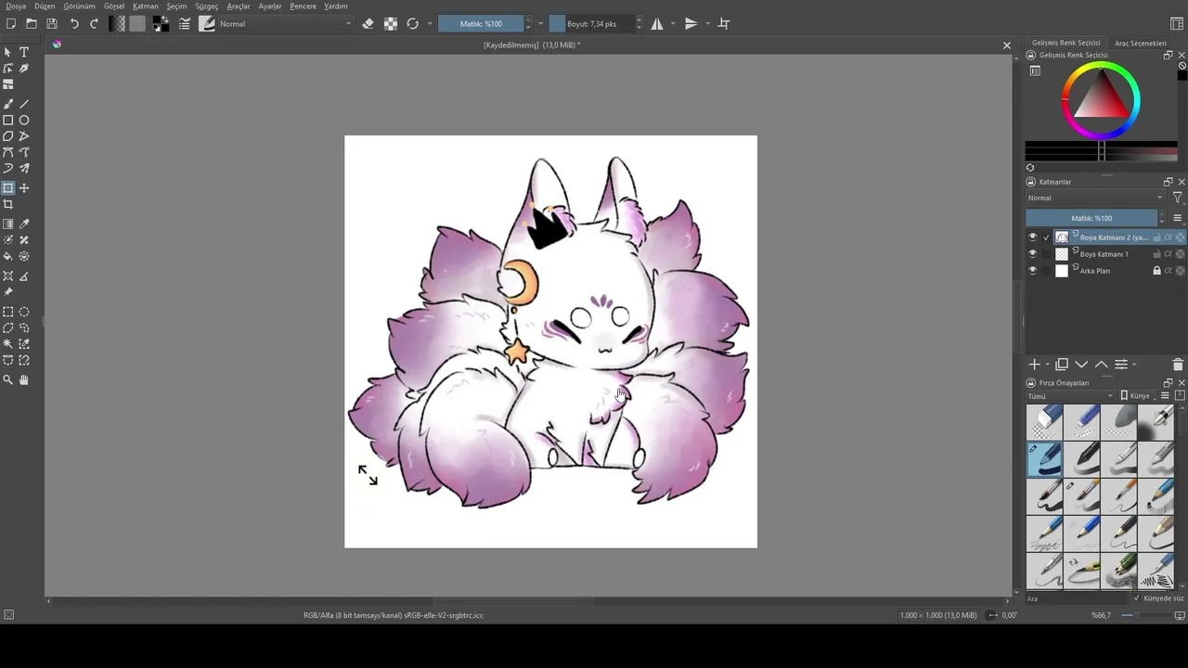The height and width of the screenshot is (668, 1188).
Task: Select the Move tool
Action: (24, 188)
